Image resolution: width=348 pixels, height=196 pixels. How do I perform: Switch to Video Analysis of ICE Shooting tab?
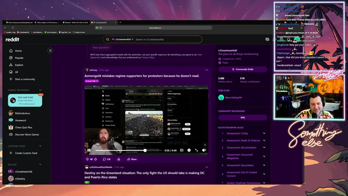tap(48, 23)
